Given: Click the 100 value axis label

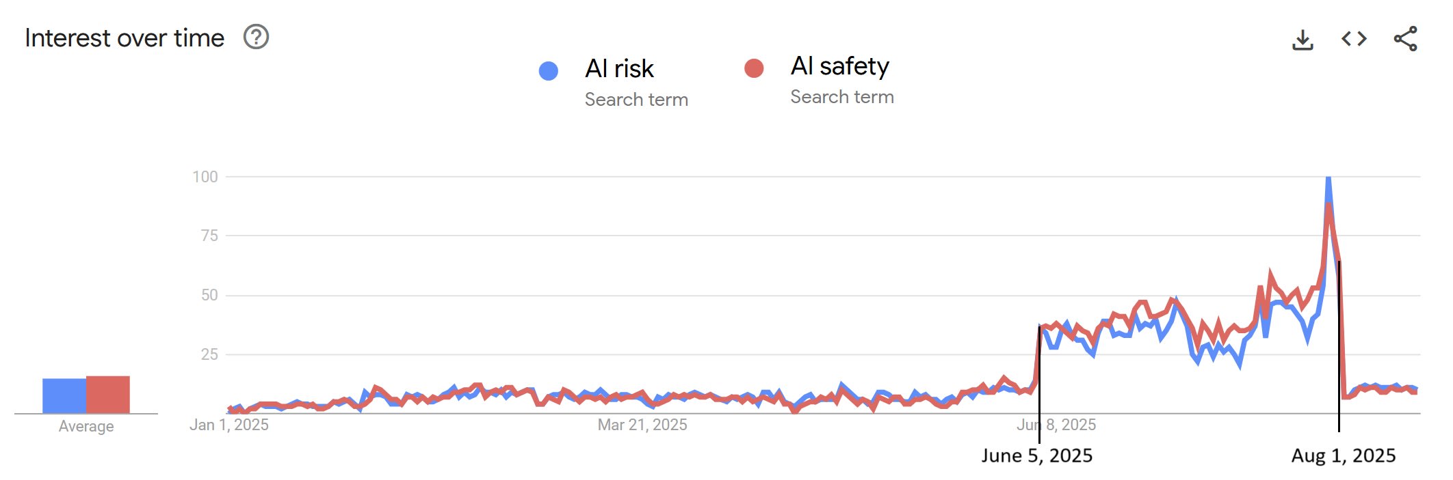Looking at the screenshot, I should coord(205,177).
